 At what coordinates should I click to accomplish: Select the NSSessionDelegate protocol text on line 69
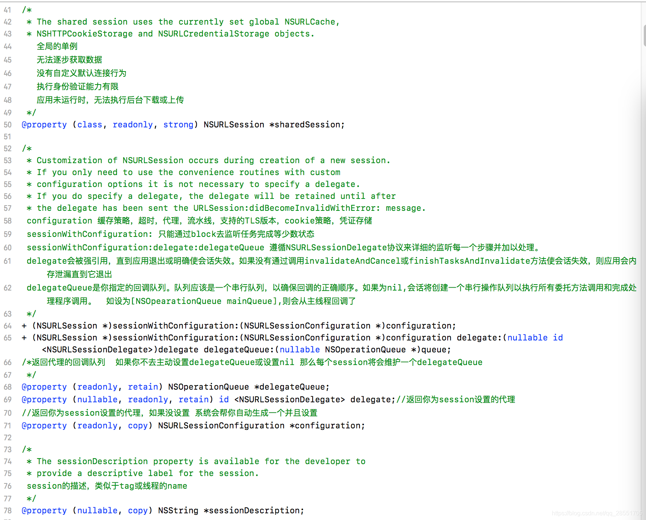290,399
